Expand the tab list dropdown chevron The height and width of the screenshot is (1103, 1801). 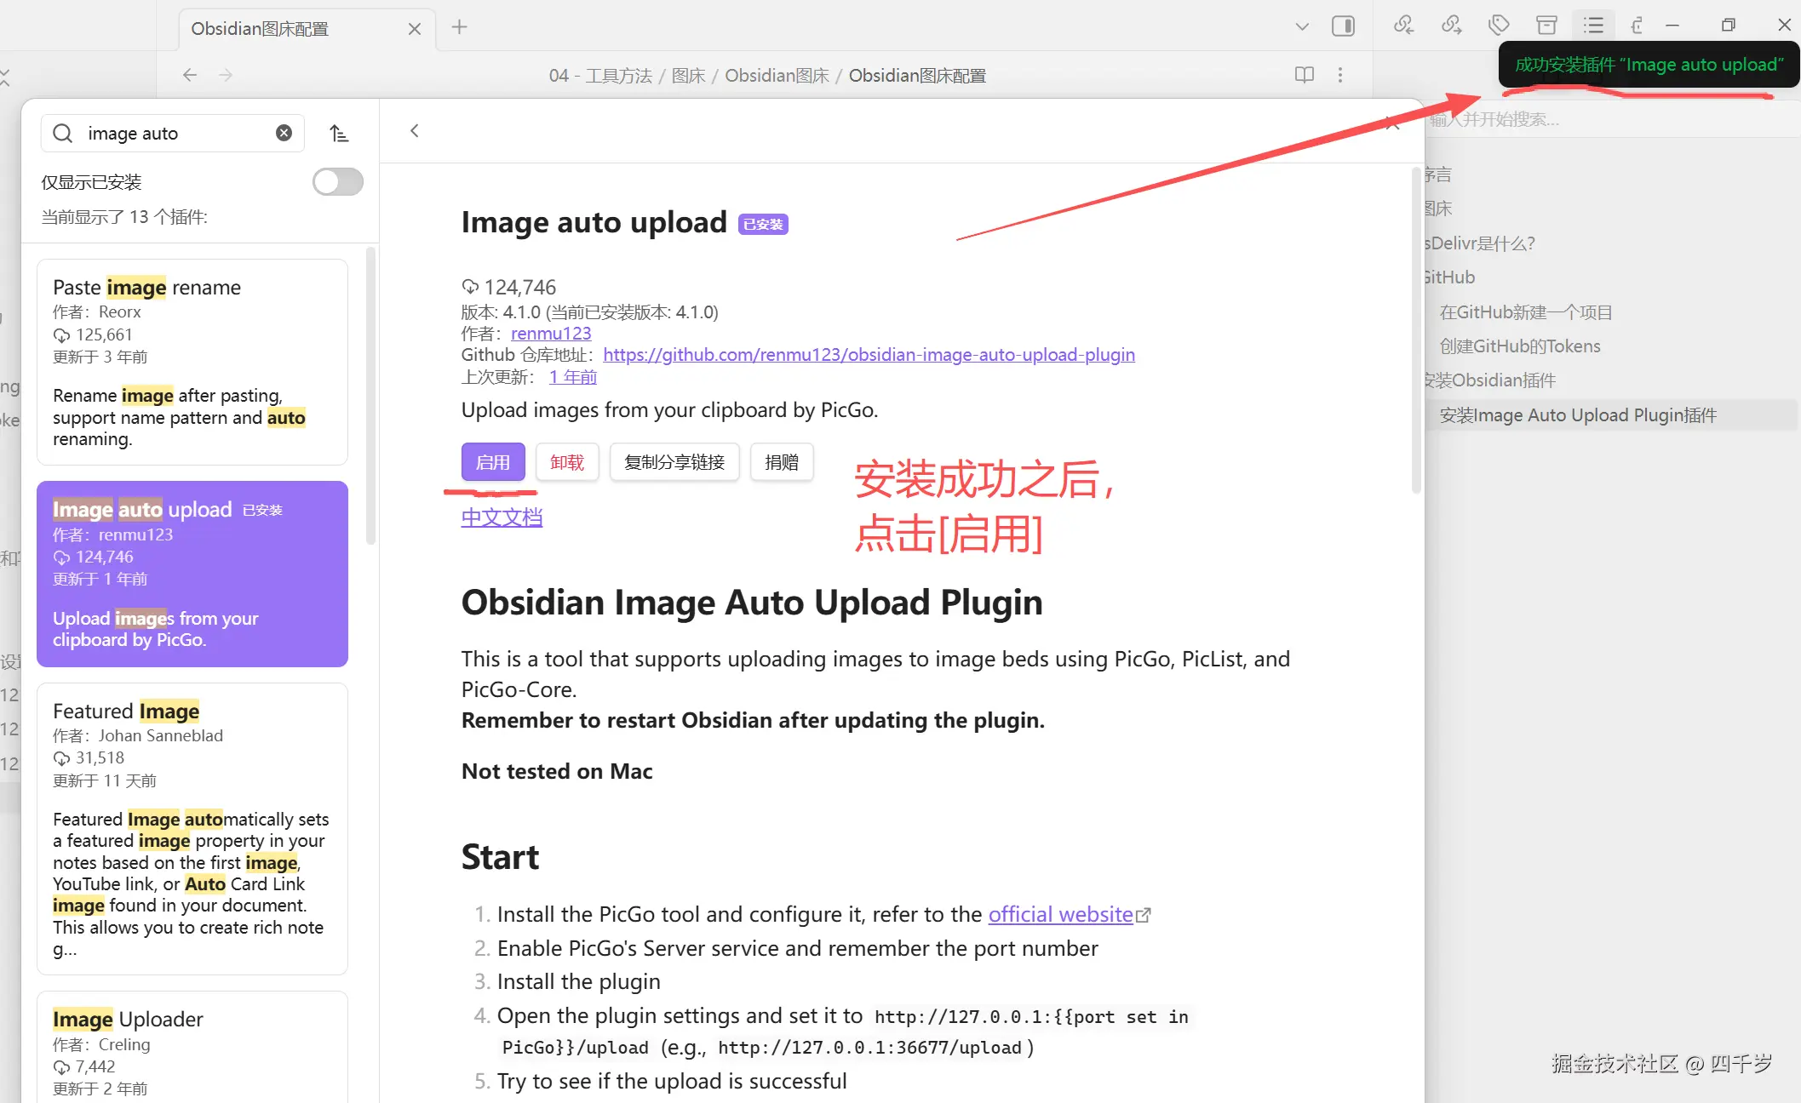[x=1302, y=26]
